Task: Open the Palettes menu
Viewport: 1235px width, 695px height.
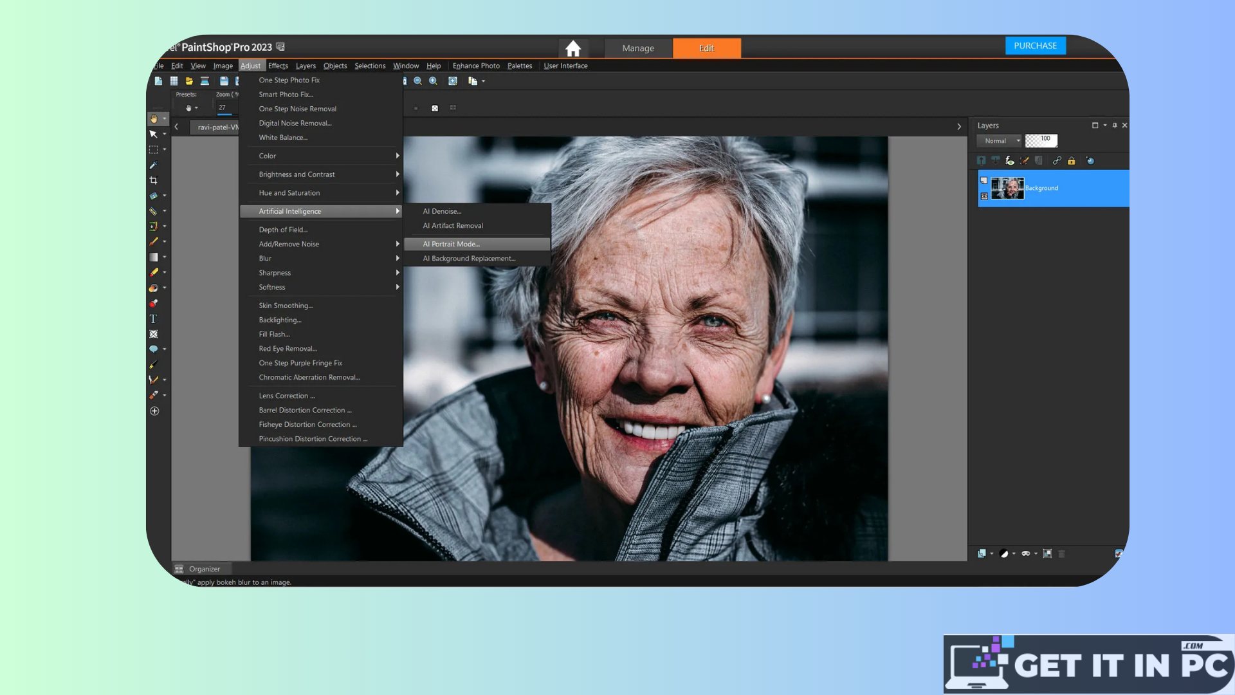Action: (x=520, y=66)
